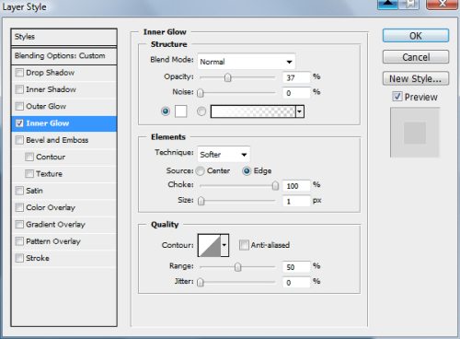Select the gradient glow radio button

point(201,111)
